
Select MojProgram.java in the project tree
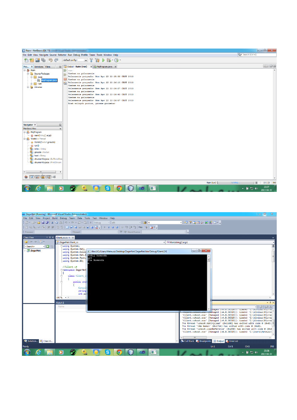tap(49, 80)
